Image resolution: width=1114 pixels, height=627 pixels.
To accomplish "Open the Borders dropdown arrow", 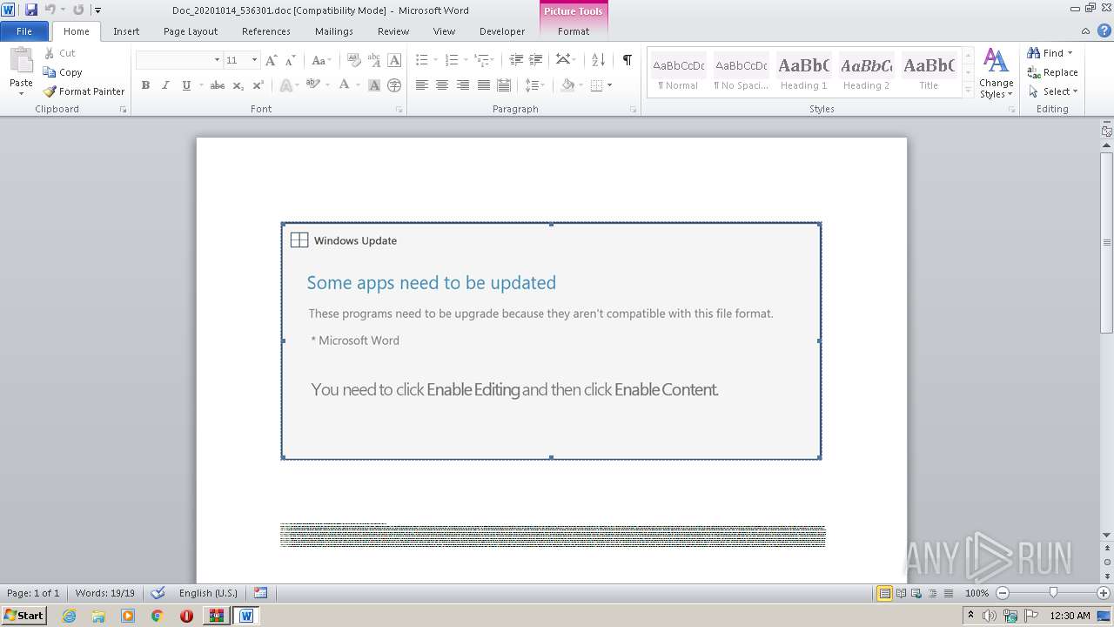I will click(609, 85).
